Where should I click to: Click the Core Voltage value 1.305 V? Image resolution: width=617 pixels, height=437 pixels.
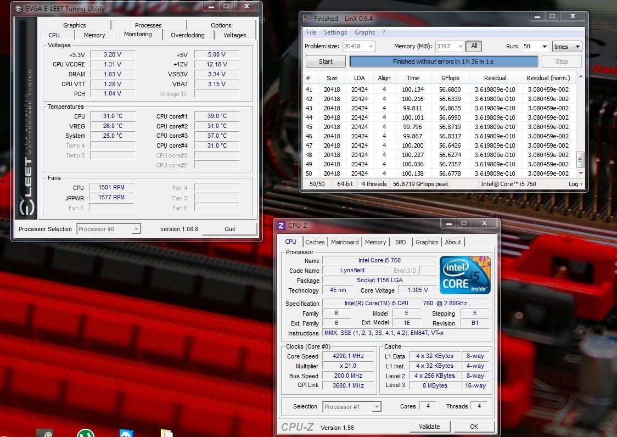click(x=418, y=290)
